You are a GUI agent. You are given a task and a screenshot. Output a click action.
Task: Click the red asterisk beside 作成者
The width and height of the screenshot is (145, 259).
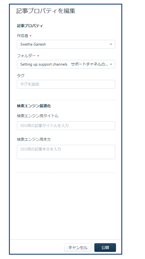click(x=31, y=36)
